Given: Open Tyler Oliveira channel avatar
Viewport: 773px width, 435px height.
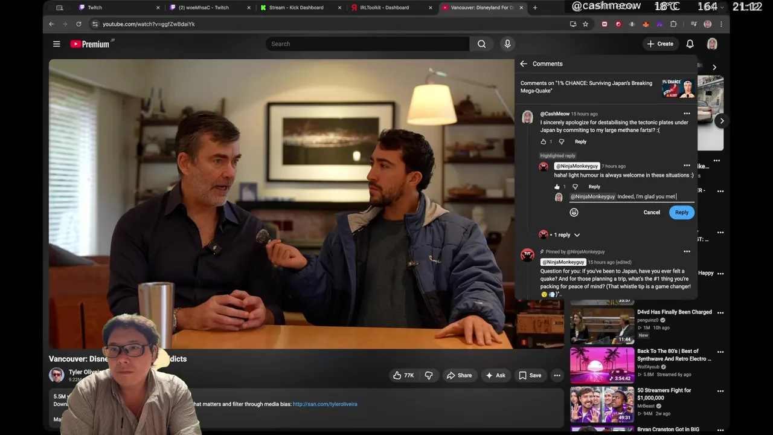Looking at the screenshot, I should click(57, 375).
